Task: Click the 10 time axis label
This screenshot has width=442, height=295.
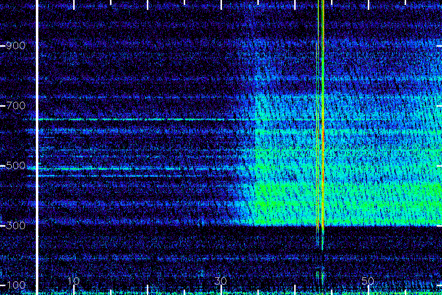Action: pyautogui.click(x=74, y=281)
